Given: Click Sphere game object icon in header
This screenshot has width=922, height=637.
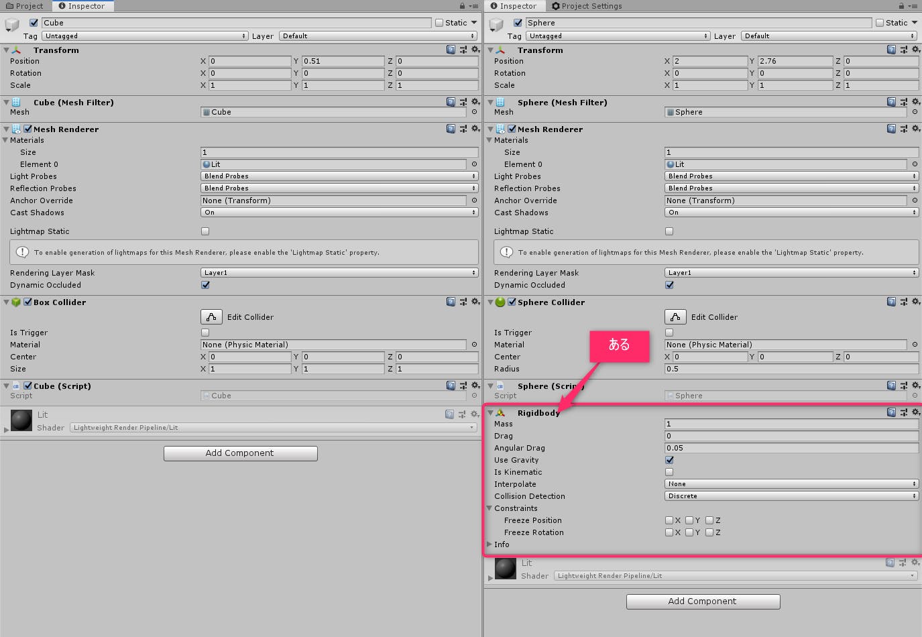Looking at the screenshot, I should tap(496, 25).
